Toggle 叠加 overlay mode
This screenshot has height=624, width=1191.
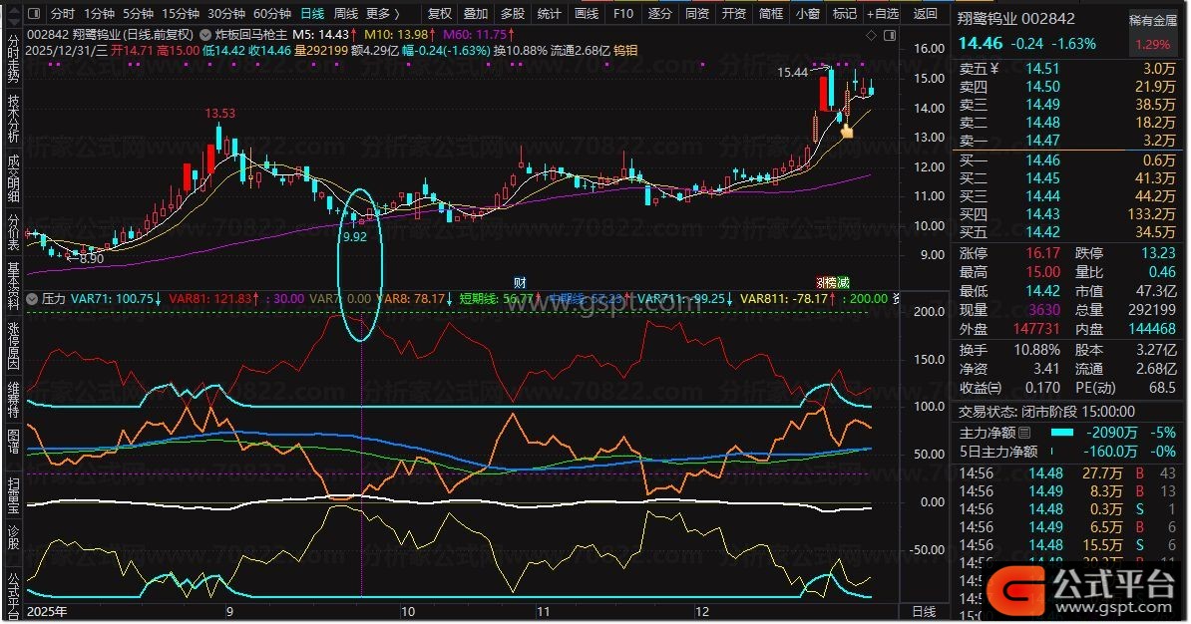[476, 14]
